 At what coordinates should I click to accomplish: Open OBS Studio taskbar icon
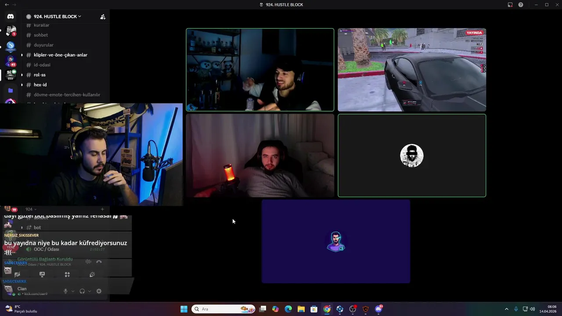(x=353, y=309)
